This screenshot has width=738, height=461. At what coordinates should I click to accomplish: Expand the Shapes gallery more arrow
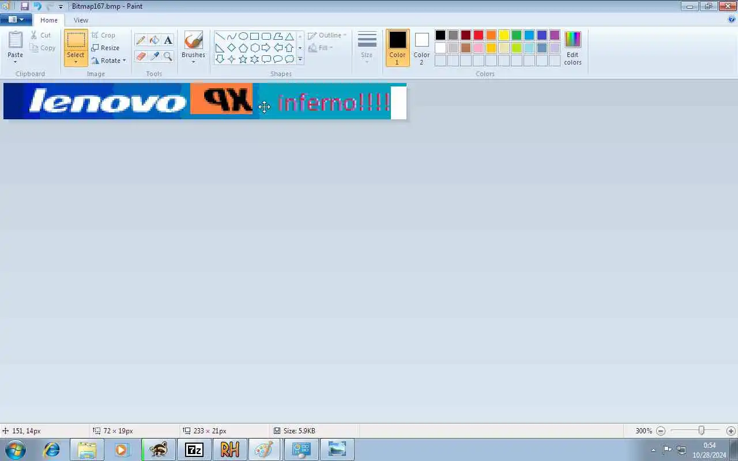[x=300, y=59]
